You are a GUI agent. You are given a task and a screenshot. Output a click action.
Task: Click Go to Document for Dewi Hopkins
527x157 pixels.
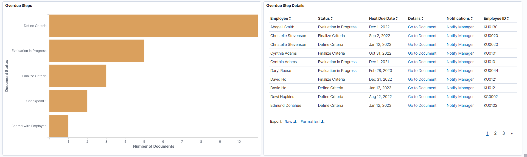(x=422, y=97)
